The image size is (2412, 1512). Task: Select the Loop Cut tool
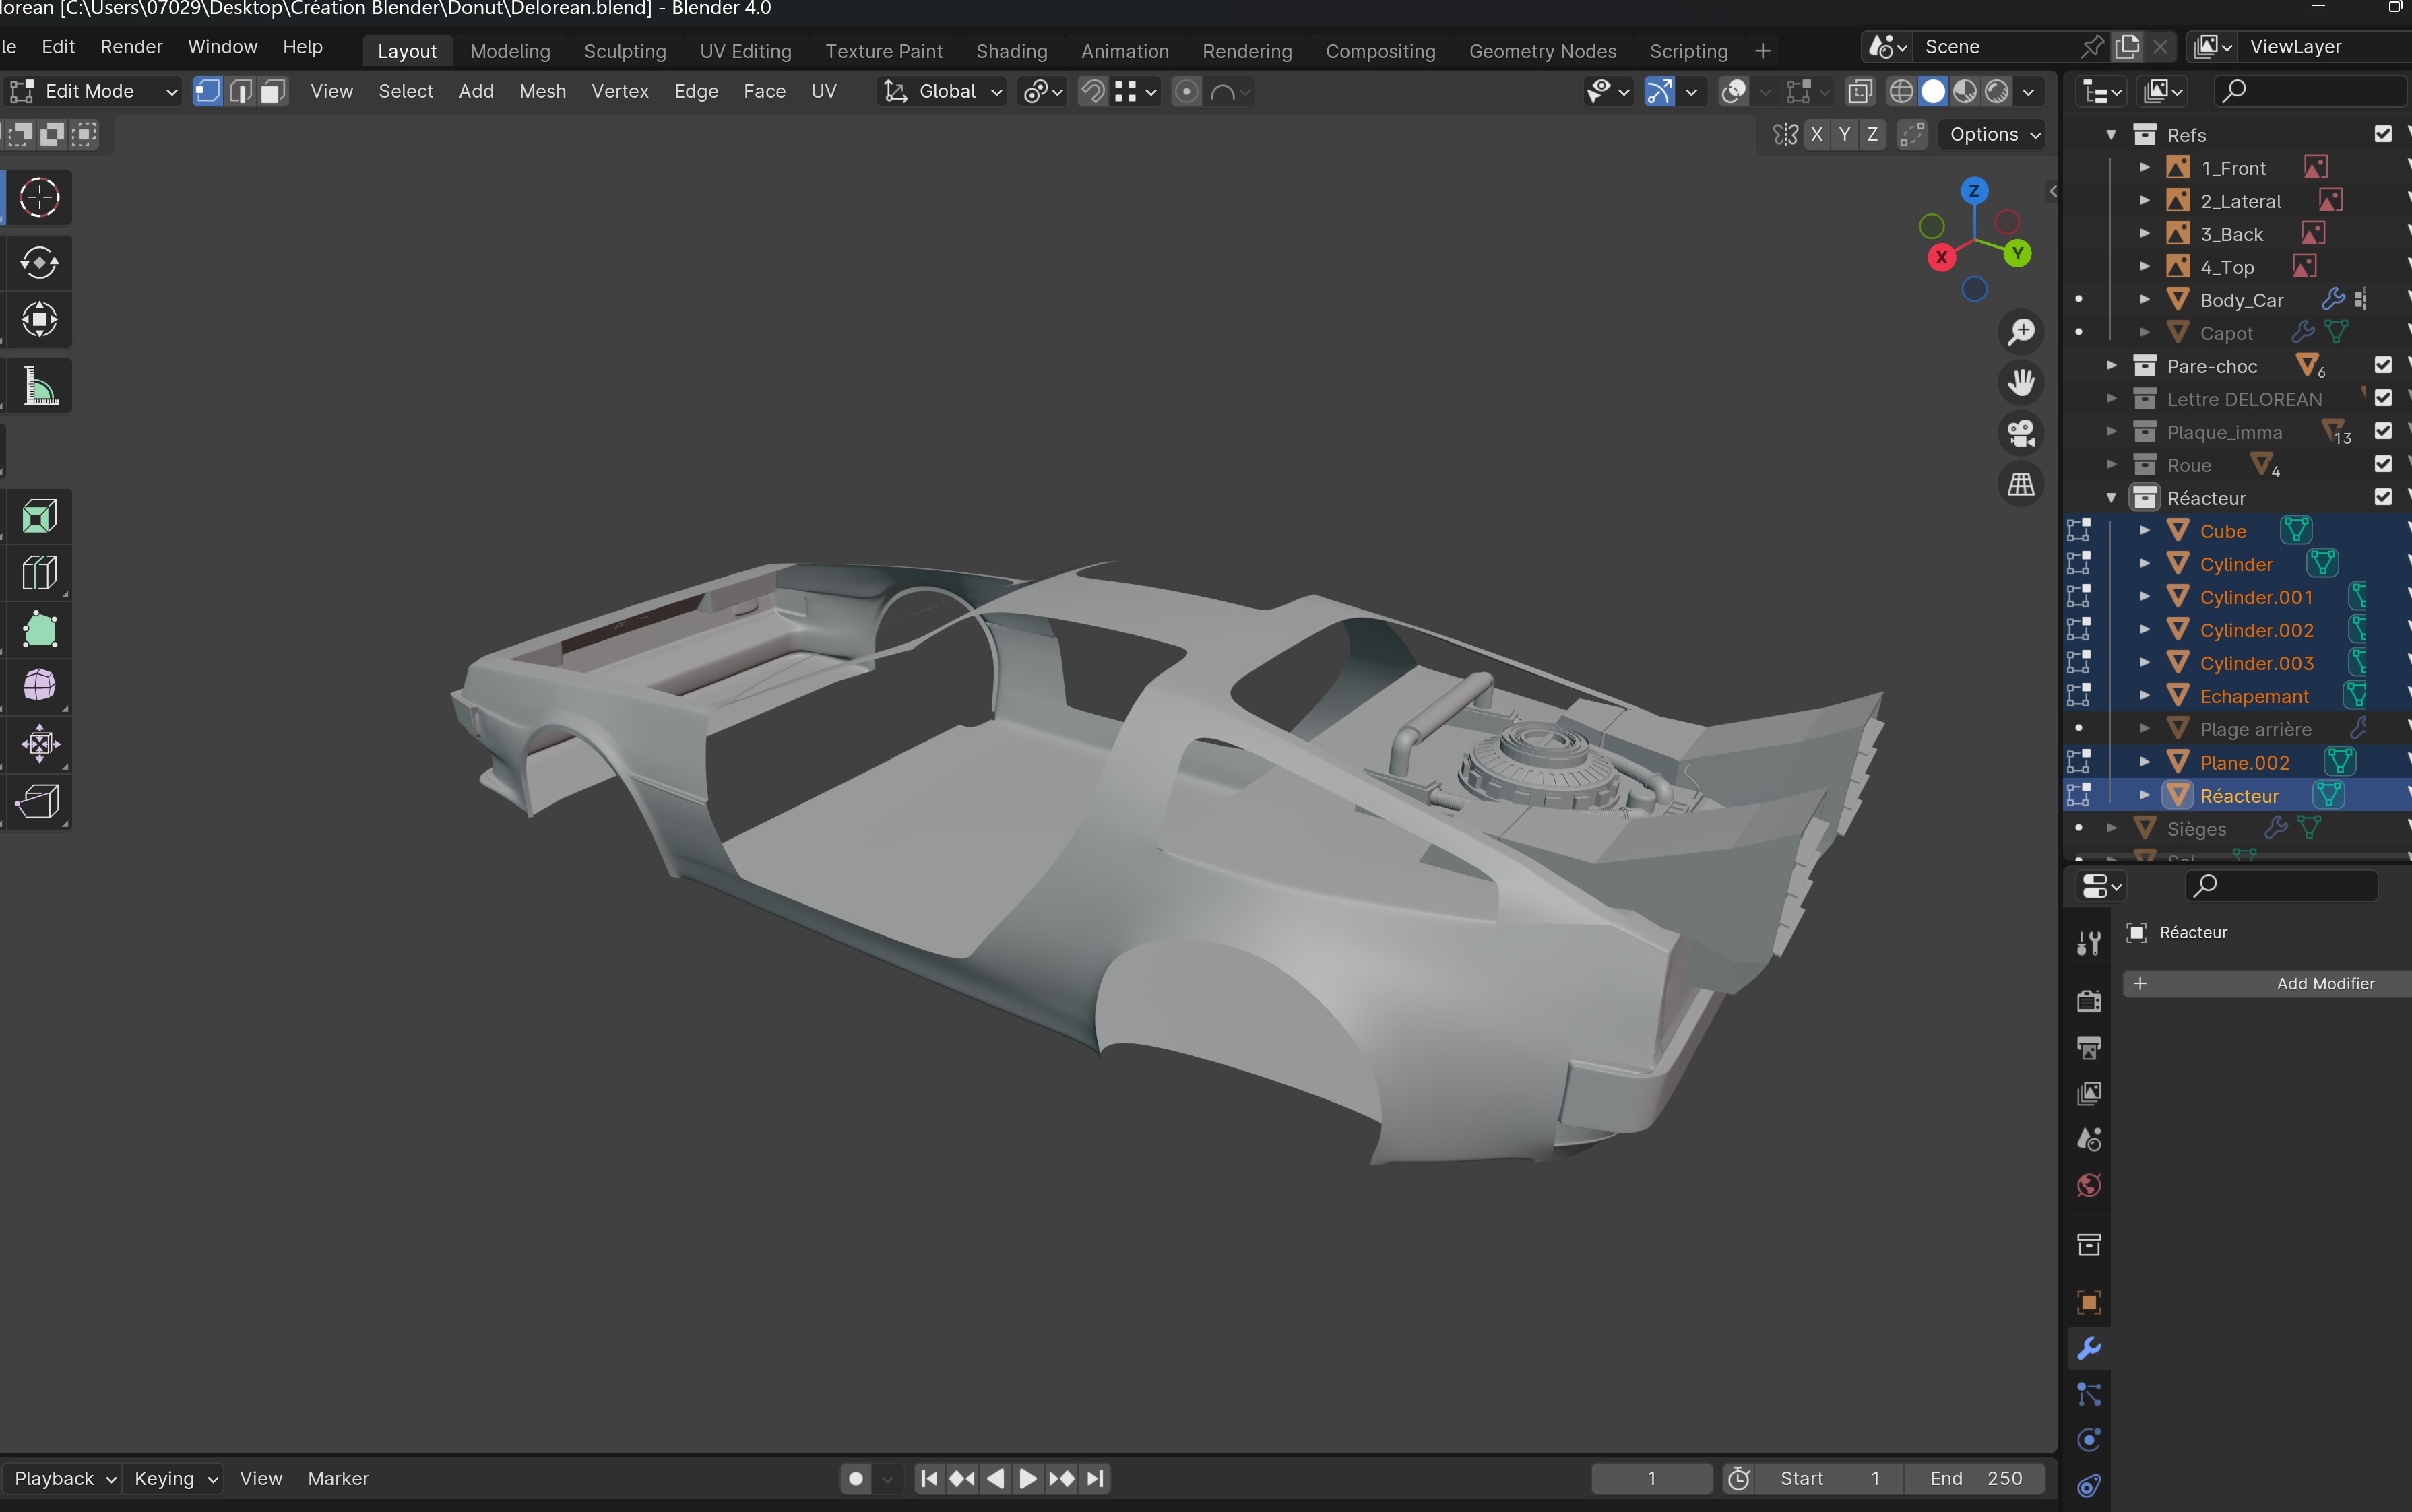(x=39, y=573)
